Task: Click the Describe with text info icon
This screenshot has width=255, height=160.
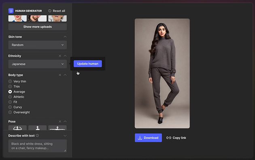Action: pos(37,135)
